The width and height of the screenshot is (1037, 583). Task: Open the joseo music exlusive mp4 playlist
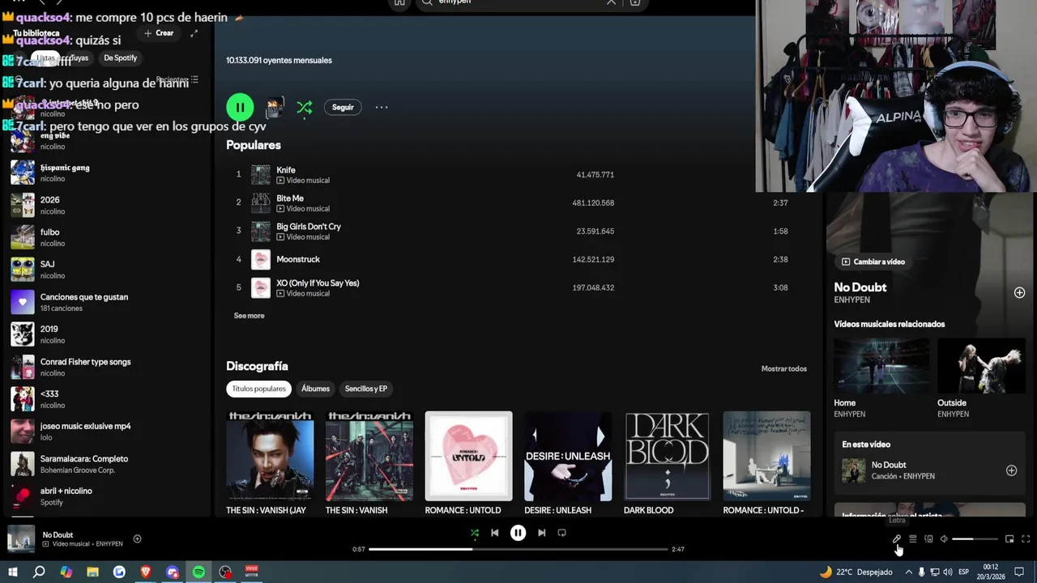coord(105,432)
